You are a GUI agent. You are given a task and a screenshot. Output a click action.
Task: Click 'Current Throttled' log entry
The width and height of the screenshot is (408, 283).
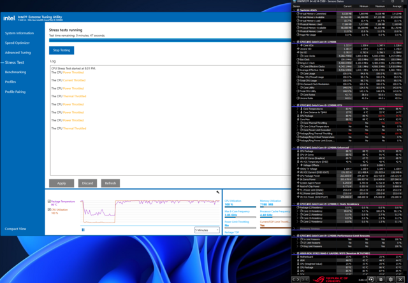coord(74,81)
